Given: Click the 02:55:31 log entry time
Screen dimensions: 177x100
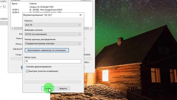Looking at the screenshot, I should click(x=16, y=12).
